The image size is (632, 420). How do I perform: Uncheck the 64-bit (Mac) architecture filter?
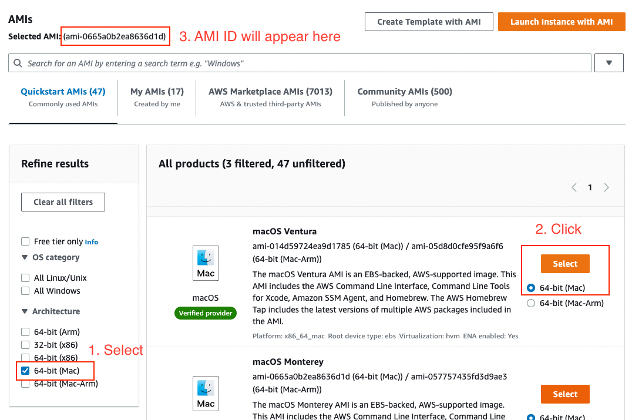(x=25, y=371)
